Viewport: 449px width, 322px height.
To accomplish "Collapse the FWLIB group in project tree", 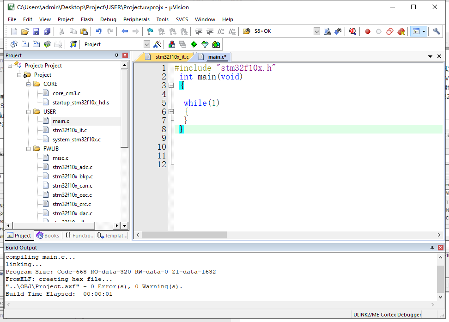I will (28, 149).
